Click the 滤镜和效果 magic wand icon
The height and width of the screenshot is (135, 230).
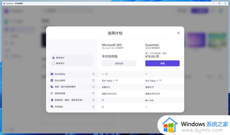(x=52, y=93)
